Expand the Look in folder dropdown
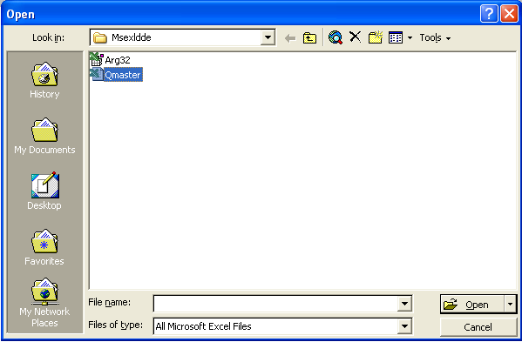Viewport: 522px width, 342px height. 268,37
